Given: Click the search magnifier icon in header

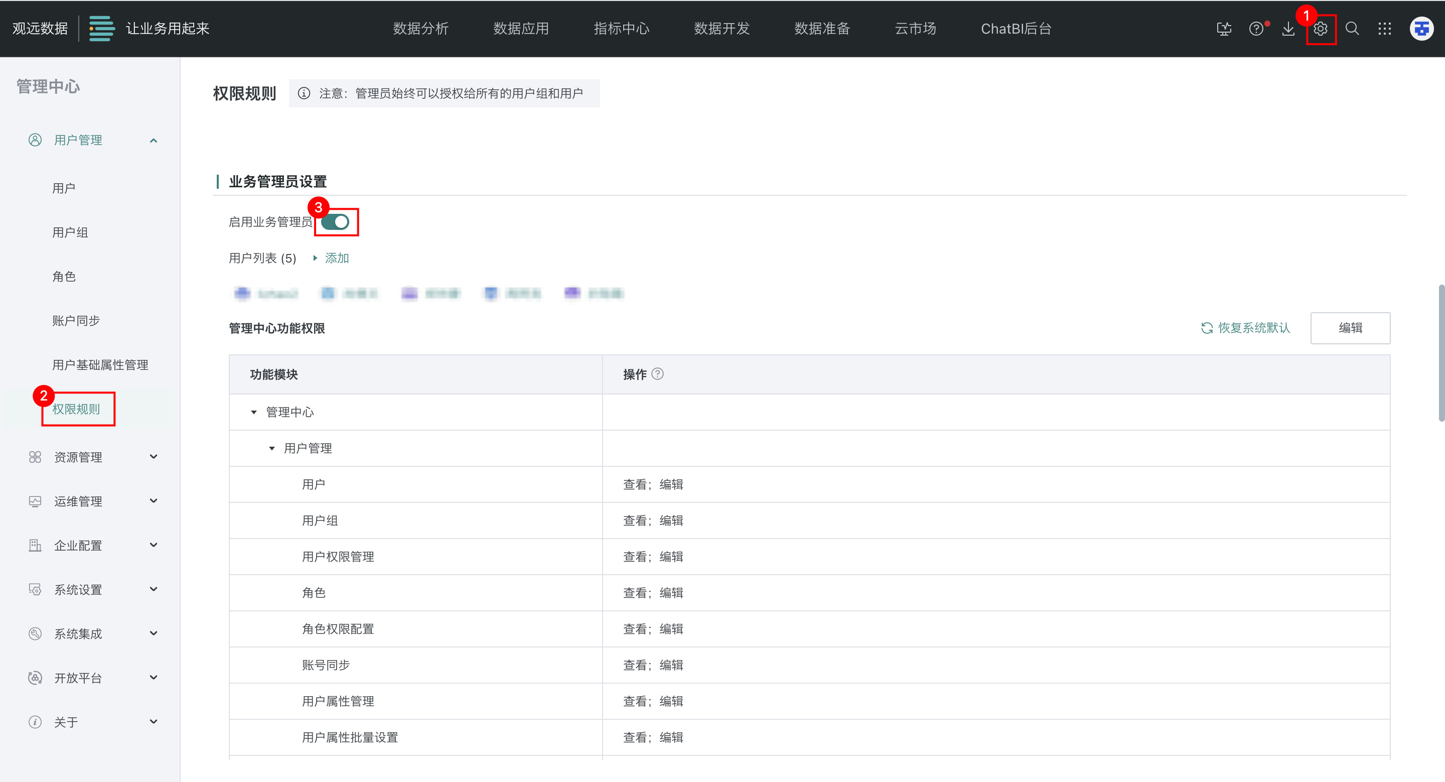Looking at the screenshot, I should coord(1352,29).
